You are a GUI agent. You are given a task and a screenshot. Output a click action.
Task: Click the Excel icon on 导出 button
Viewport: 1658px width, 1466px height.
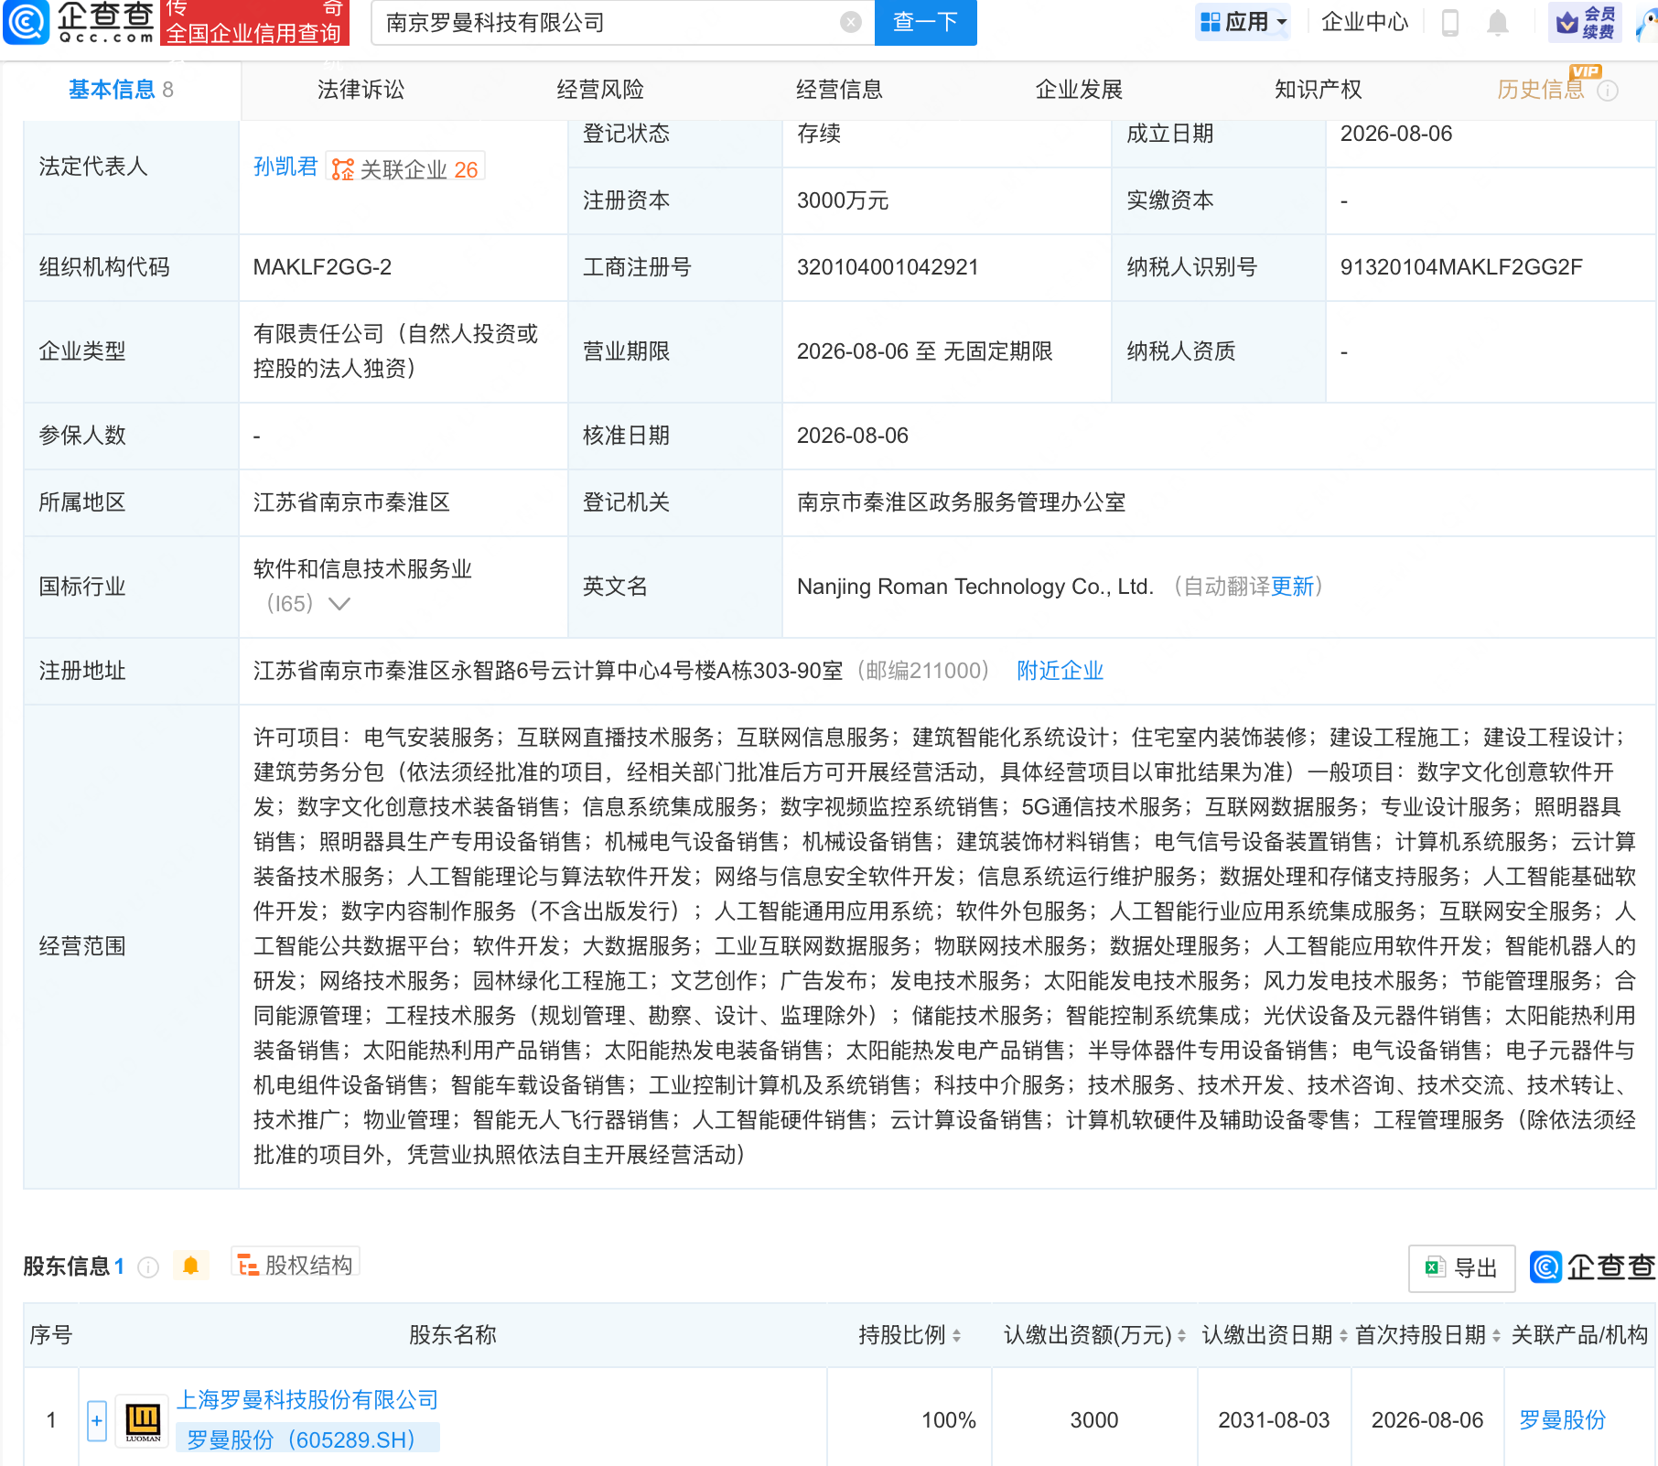coord(1435,1267)
